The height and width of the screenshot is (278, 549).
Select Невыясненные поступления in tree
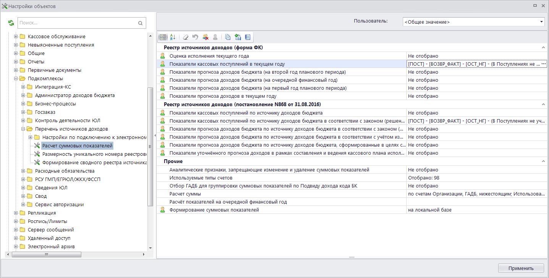point(61,45)
